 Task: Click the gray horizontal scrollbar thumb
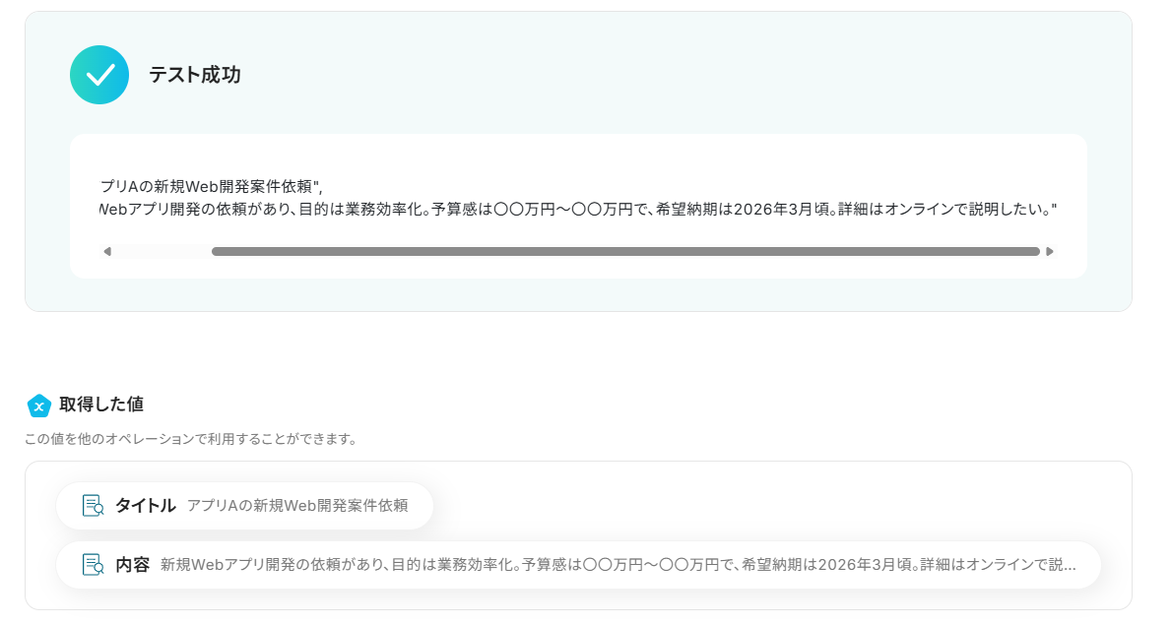625,252
